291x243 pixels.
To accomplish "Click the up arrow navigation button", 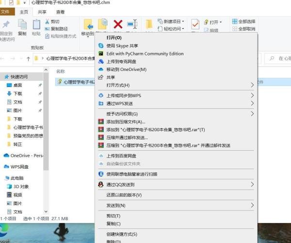I will [x=28, y=59].
